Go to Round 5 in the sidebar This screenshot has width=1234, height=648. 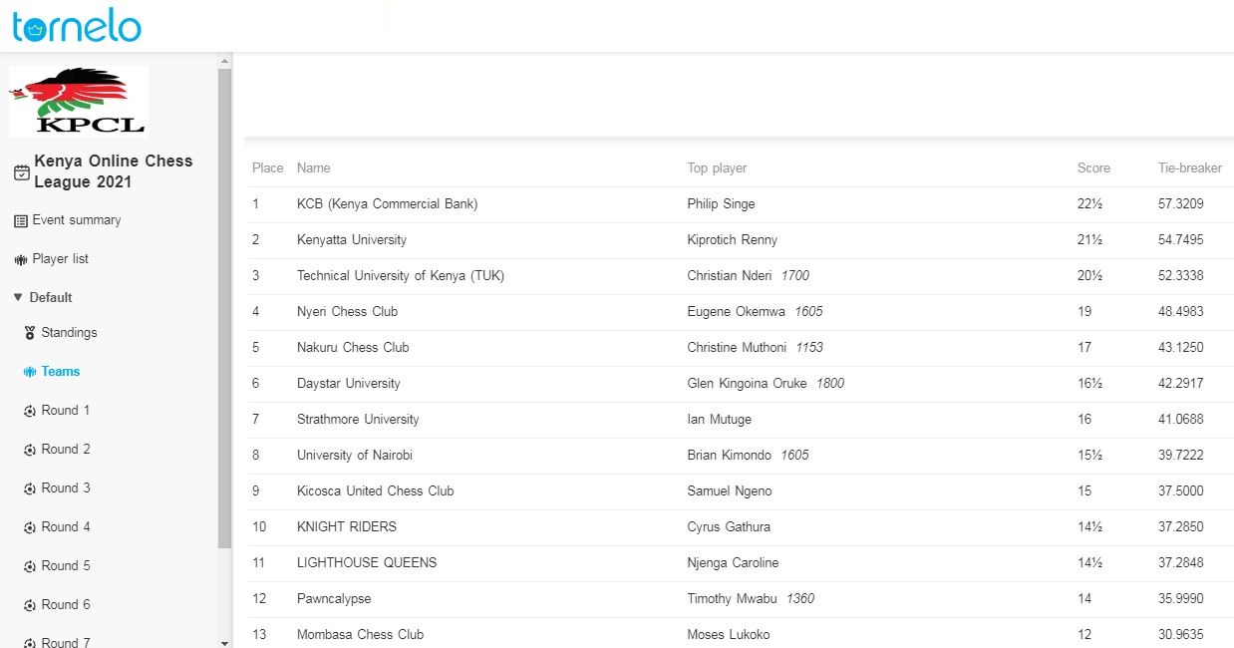point(66,566)
